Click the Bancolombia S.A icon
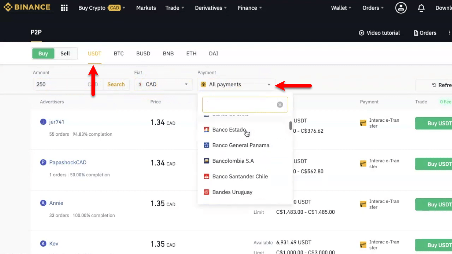 (x=207, y=161)
